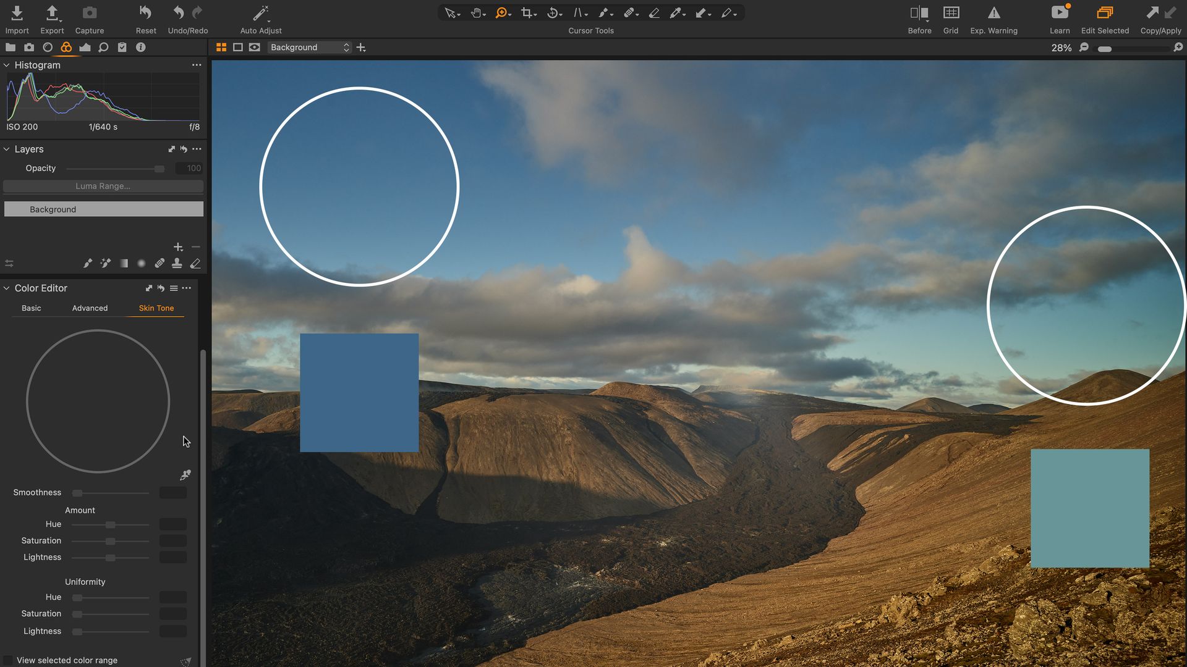Image resolution: width=1187 pixels, height=667 pixels.
Task: Open the Background layer dropdown above the viewer
Action: click(309, 47)
